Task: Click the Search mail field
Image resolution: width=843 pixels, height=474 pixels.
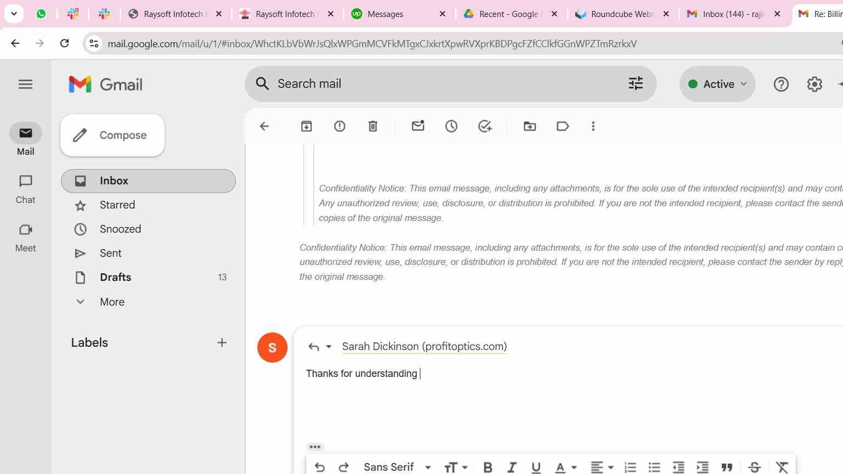Action: [450, 84]
